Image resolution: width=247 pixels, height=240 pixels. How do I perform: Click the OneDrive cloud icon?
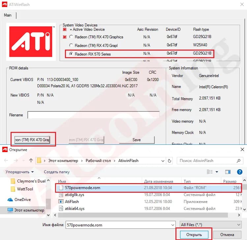(x=10, y=200)
